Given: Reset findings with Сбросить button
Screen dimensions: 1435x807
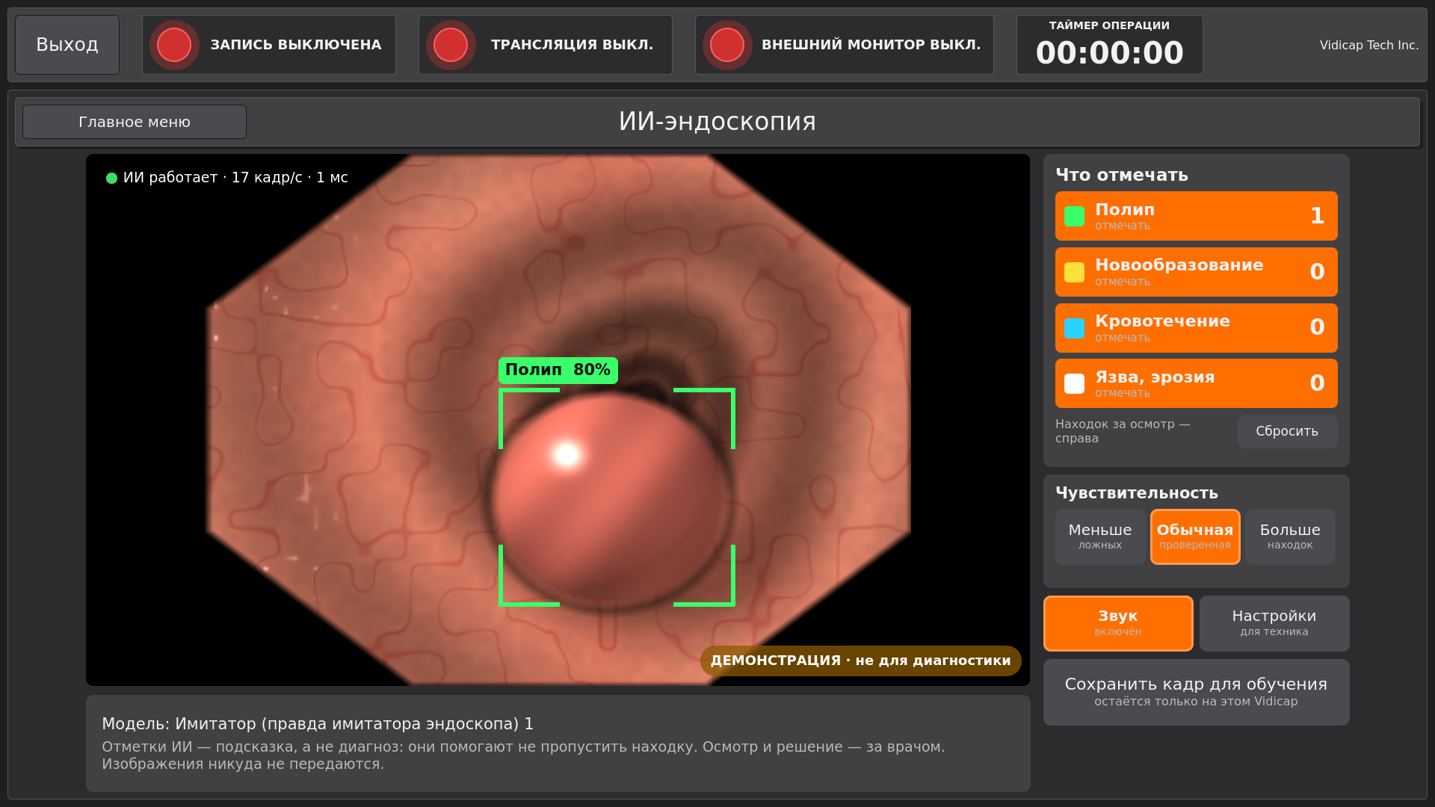Looking at the screenshot, I should (x=1287, y=431).
